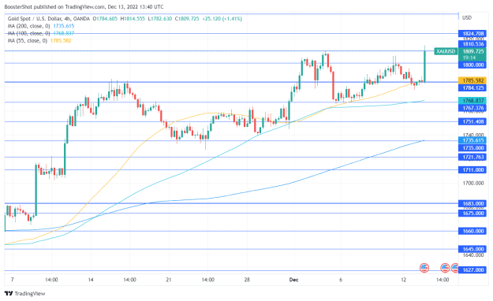This screenshot has width=493, height=301.
Task: Click the TradingView logo at the bottom left
Action: [24, 293]
